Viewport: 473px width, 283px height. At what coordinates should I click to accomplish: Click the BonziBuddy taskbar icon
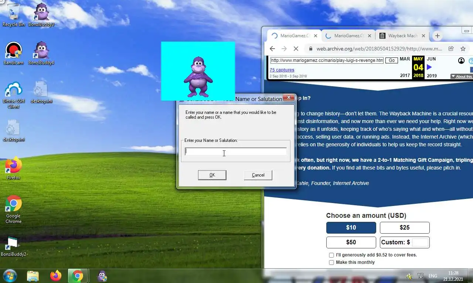tap(102, 276)
